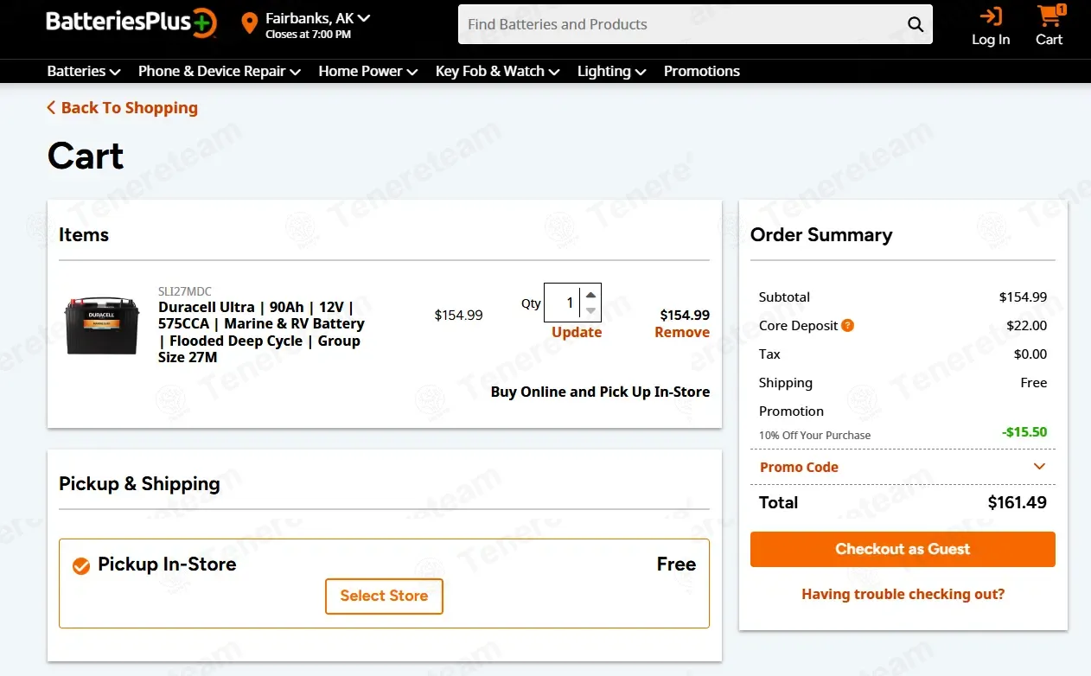Click the Buy Online and Pick Up In-Store text
Screen dimensions: 1091x676
coord(600,392)
